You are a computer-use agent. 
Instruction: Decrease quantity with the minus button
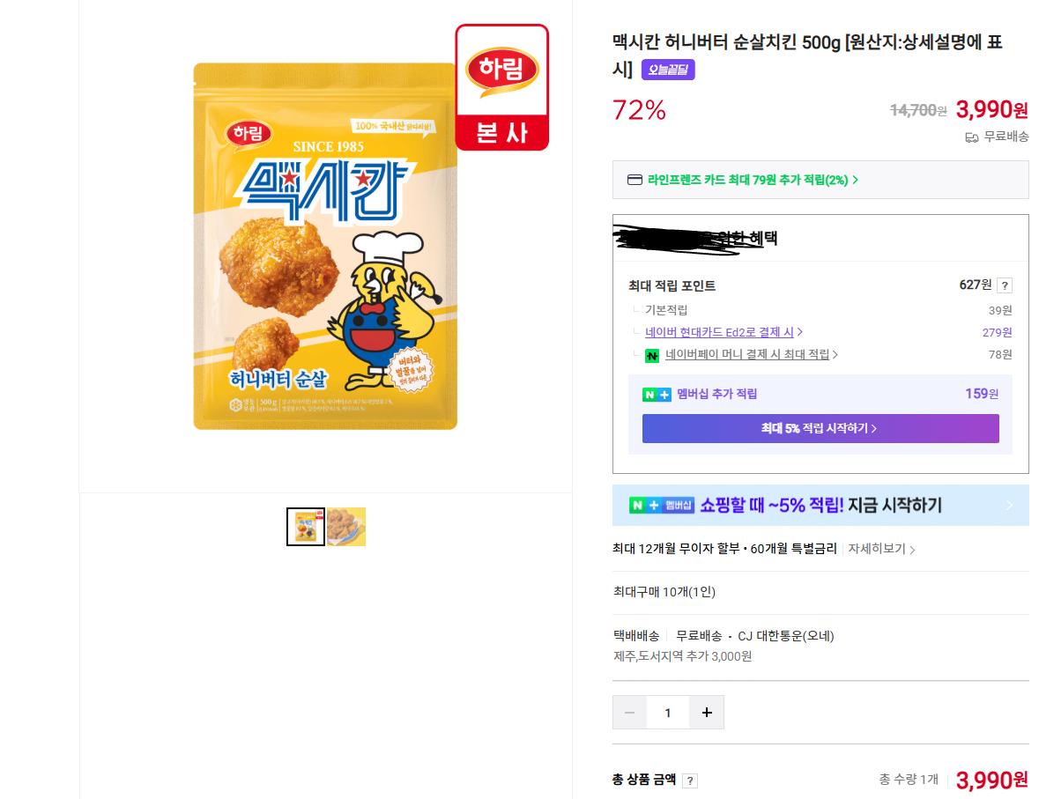629,712
